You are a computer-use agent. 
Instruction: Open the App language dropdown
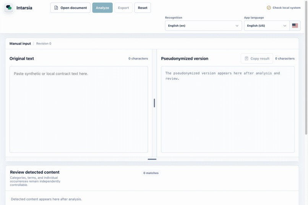click(267, 26)
